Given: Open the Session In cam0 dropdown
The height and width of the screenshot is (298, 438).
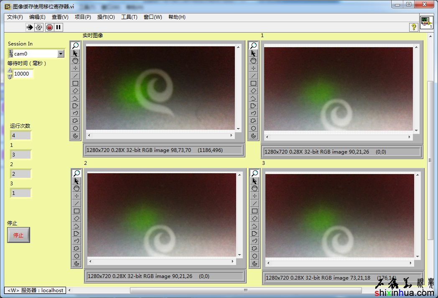Looking at the screenshot, I should [61, 53].
